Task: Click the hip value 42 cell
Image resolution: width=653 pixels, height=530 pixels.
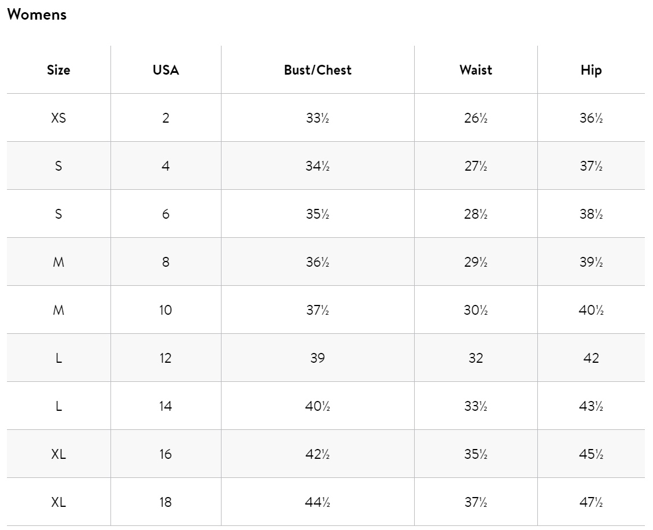Action: point(591,358)
